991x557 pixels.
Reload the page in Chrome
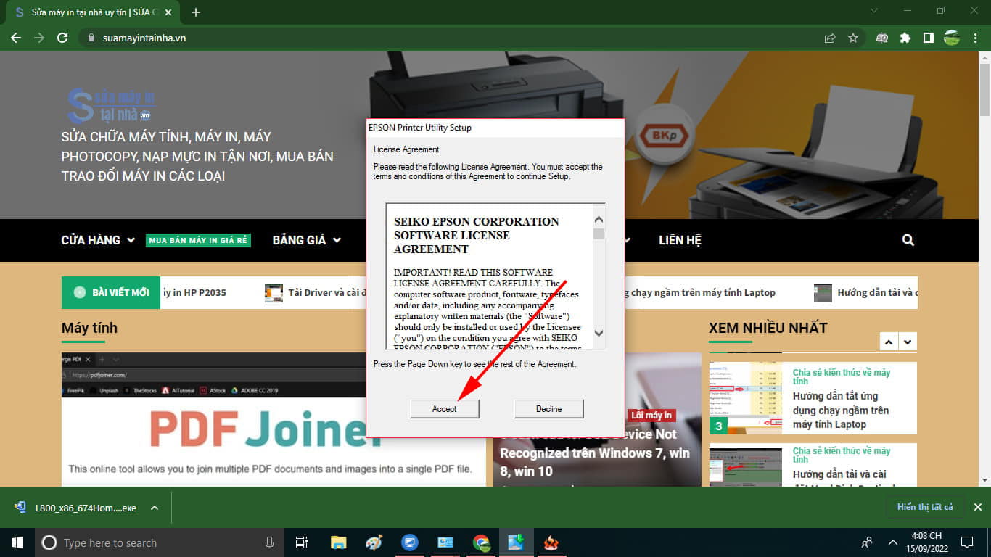click(x=62, y=38)
